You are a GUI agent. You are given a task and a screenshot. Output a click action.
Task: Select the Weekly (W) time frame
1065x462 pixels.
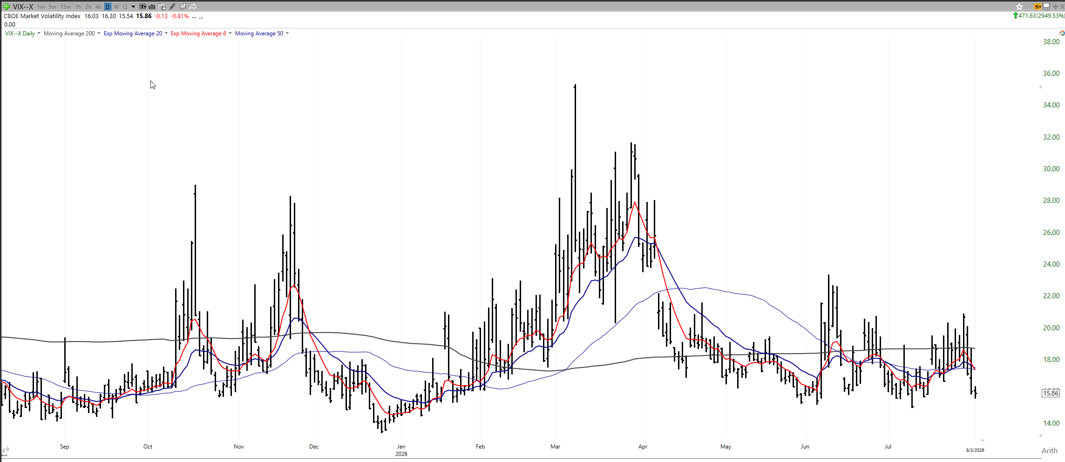[x=116, y=7]
